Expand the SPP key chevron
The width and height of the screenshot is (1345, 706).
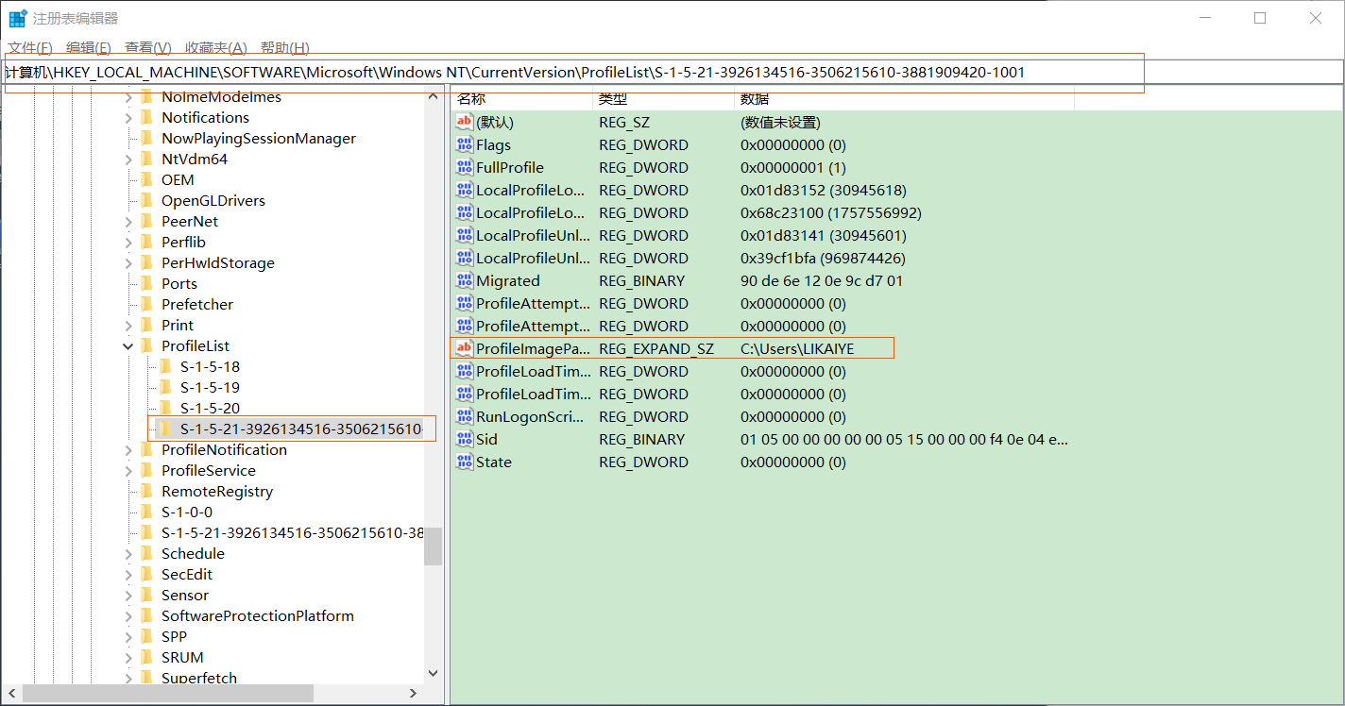pos(128,636)
